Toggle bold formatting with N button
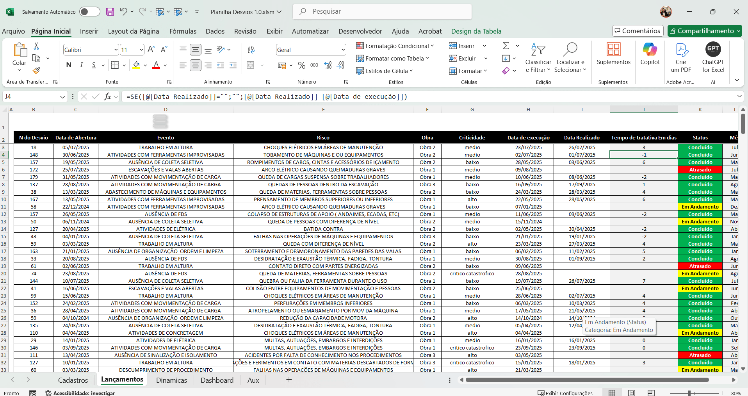The width and height of the screenshot is (748, 396). click(x=69, y=65)
